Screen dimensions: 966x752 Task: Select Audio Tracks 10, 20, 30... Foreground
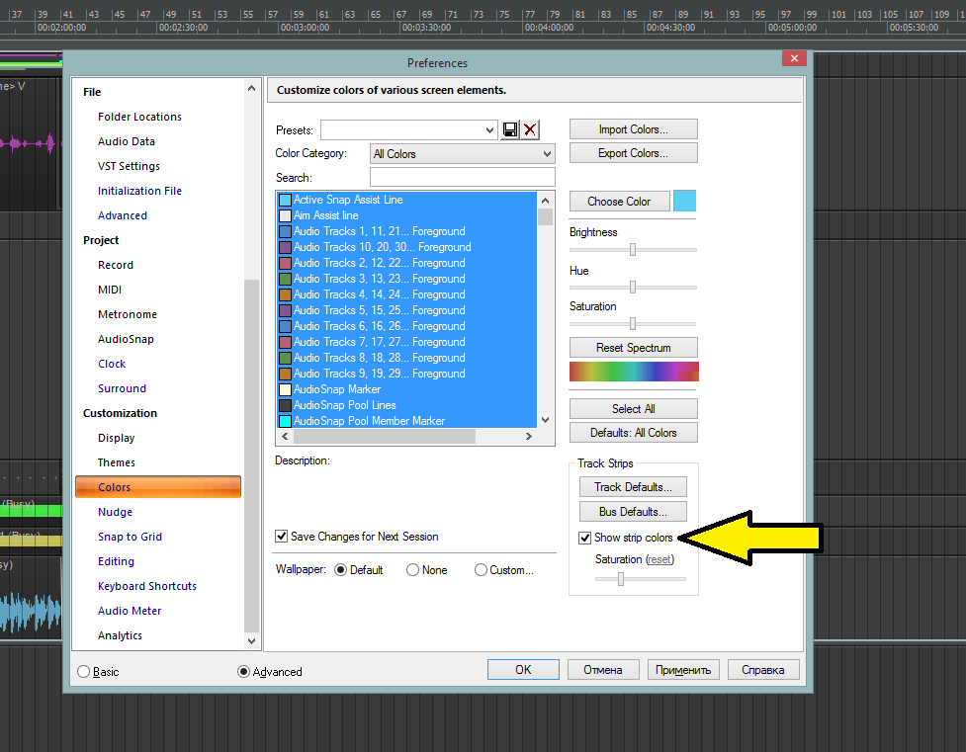[407, 247]
